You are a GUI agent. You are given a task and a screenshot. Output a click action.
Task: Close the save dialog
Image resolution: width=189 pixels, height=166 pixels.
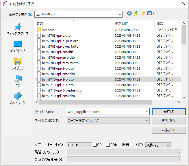tap(184, 4)
